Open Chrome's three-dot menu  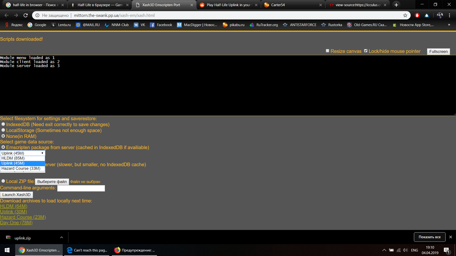pos(449,15)
